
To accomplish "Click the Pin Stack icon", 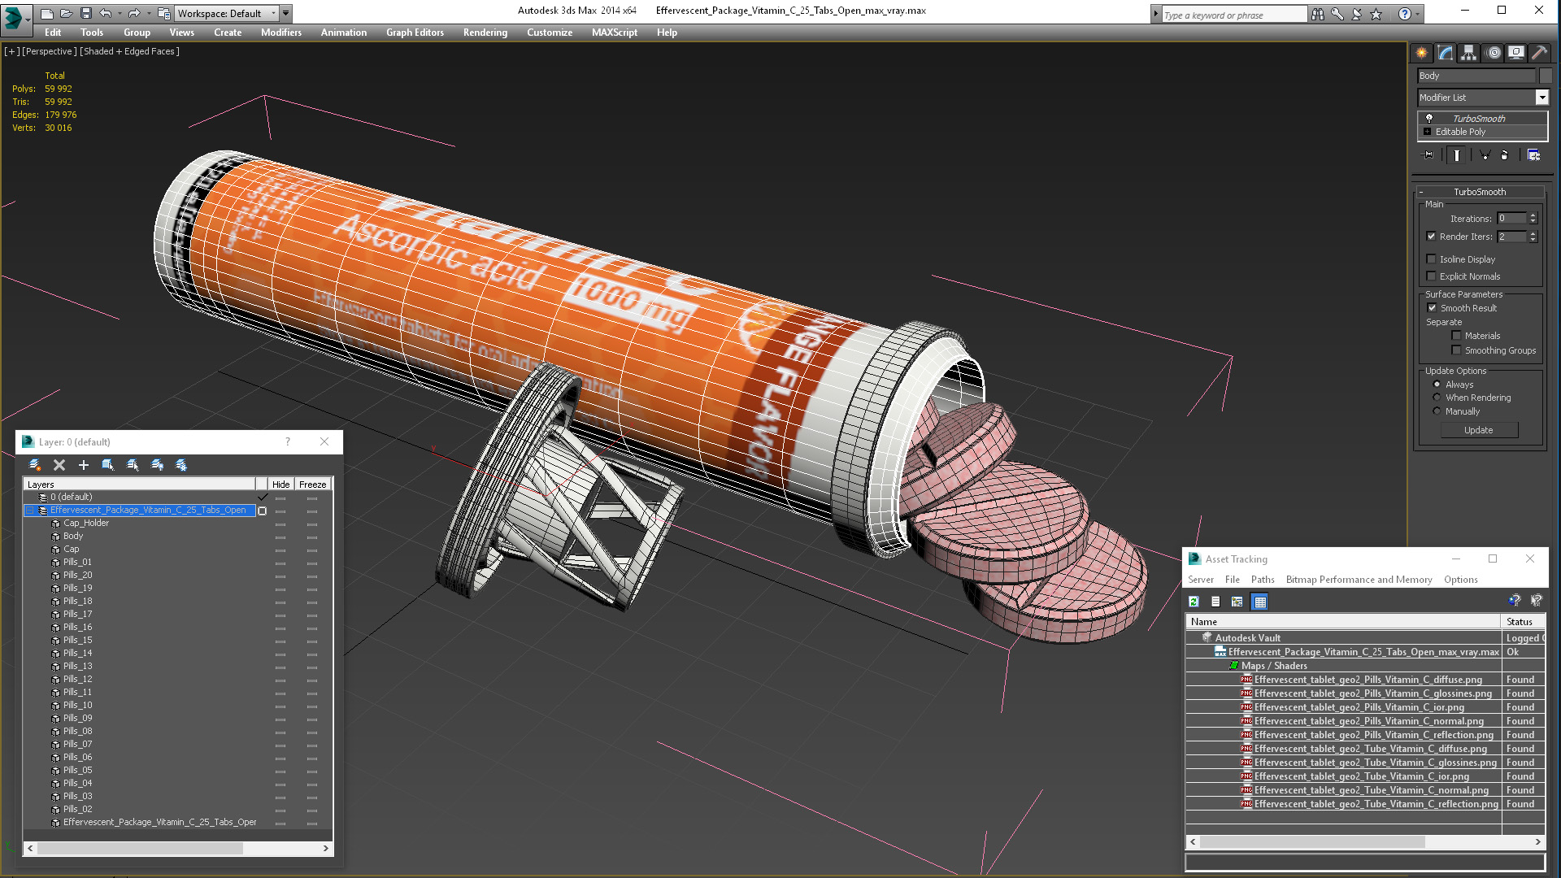I will pos(1428,155).
